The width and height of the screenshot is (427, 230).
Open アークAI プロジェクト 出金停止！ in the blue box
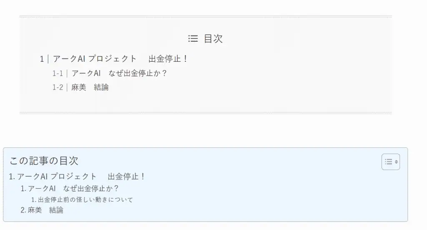(81, 177)
